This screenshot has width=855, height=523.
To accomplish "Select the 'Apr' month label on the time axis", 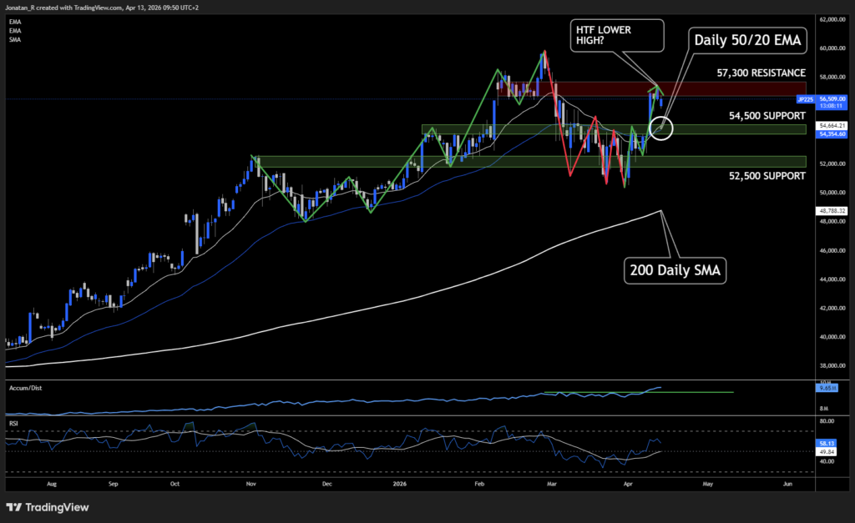I will pyautogui.click(x=627, y=483).
